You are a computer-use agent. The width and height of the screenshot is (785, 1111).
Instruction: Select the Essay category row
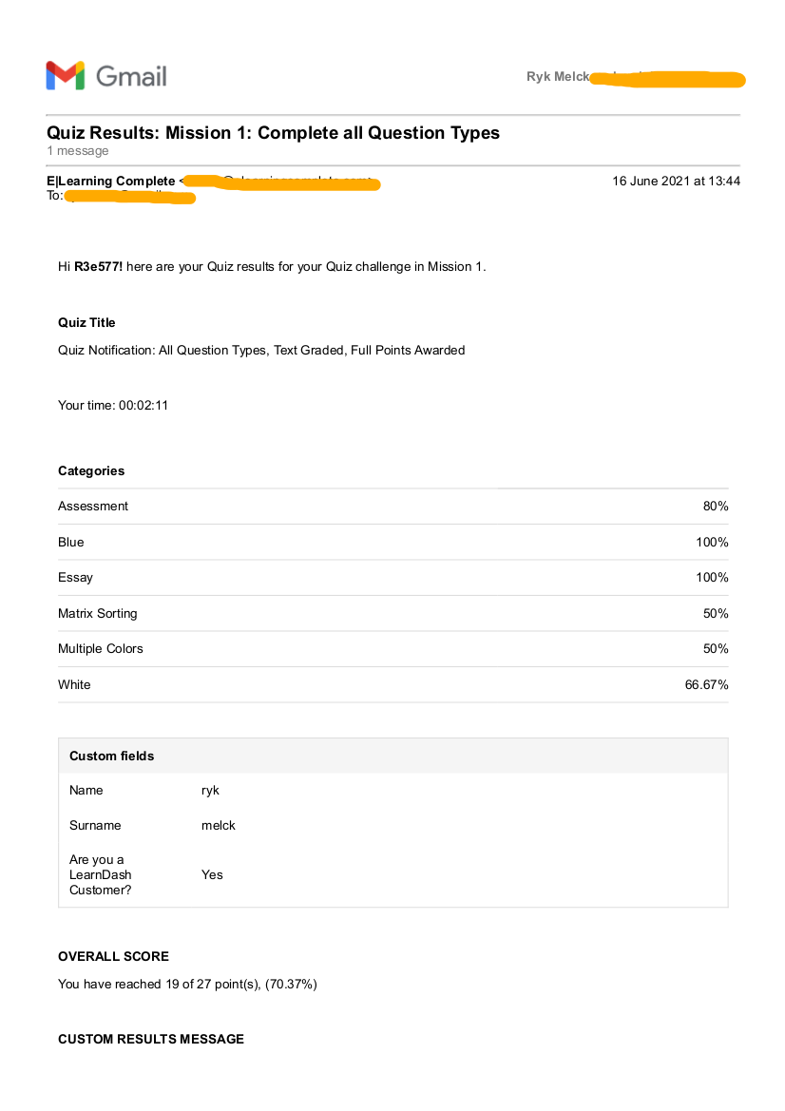click(x=393, y=578)
